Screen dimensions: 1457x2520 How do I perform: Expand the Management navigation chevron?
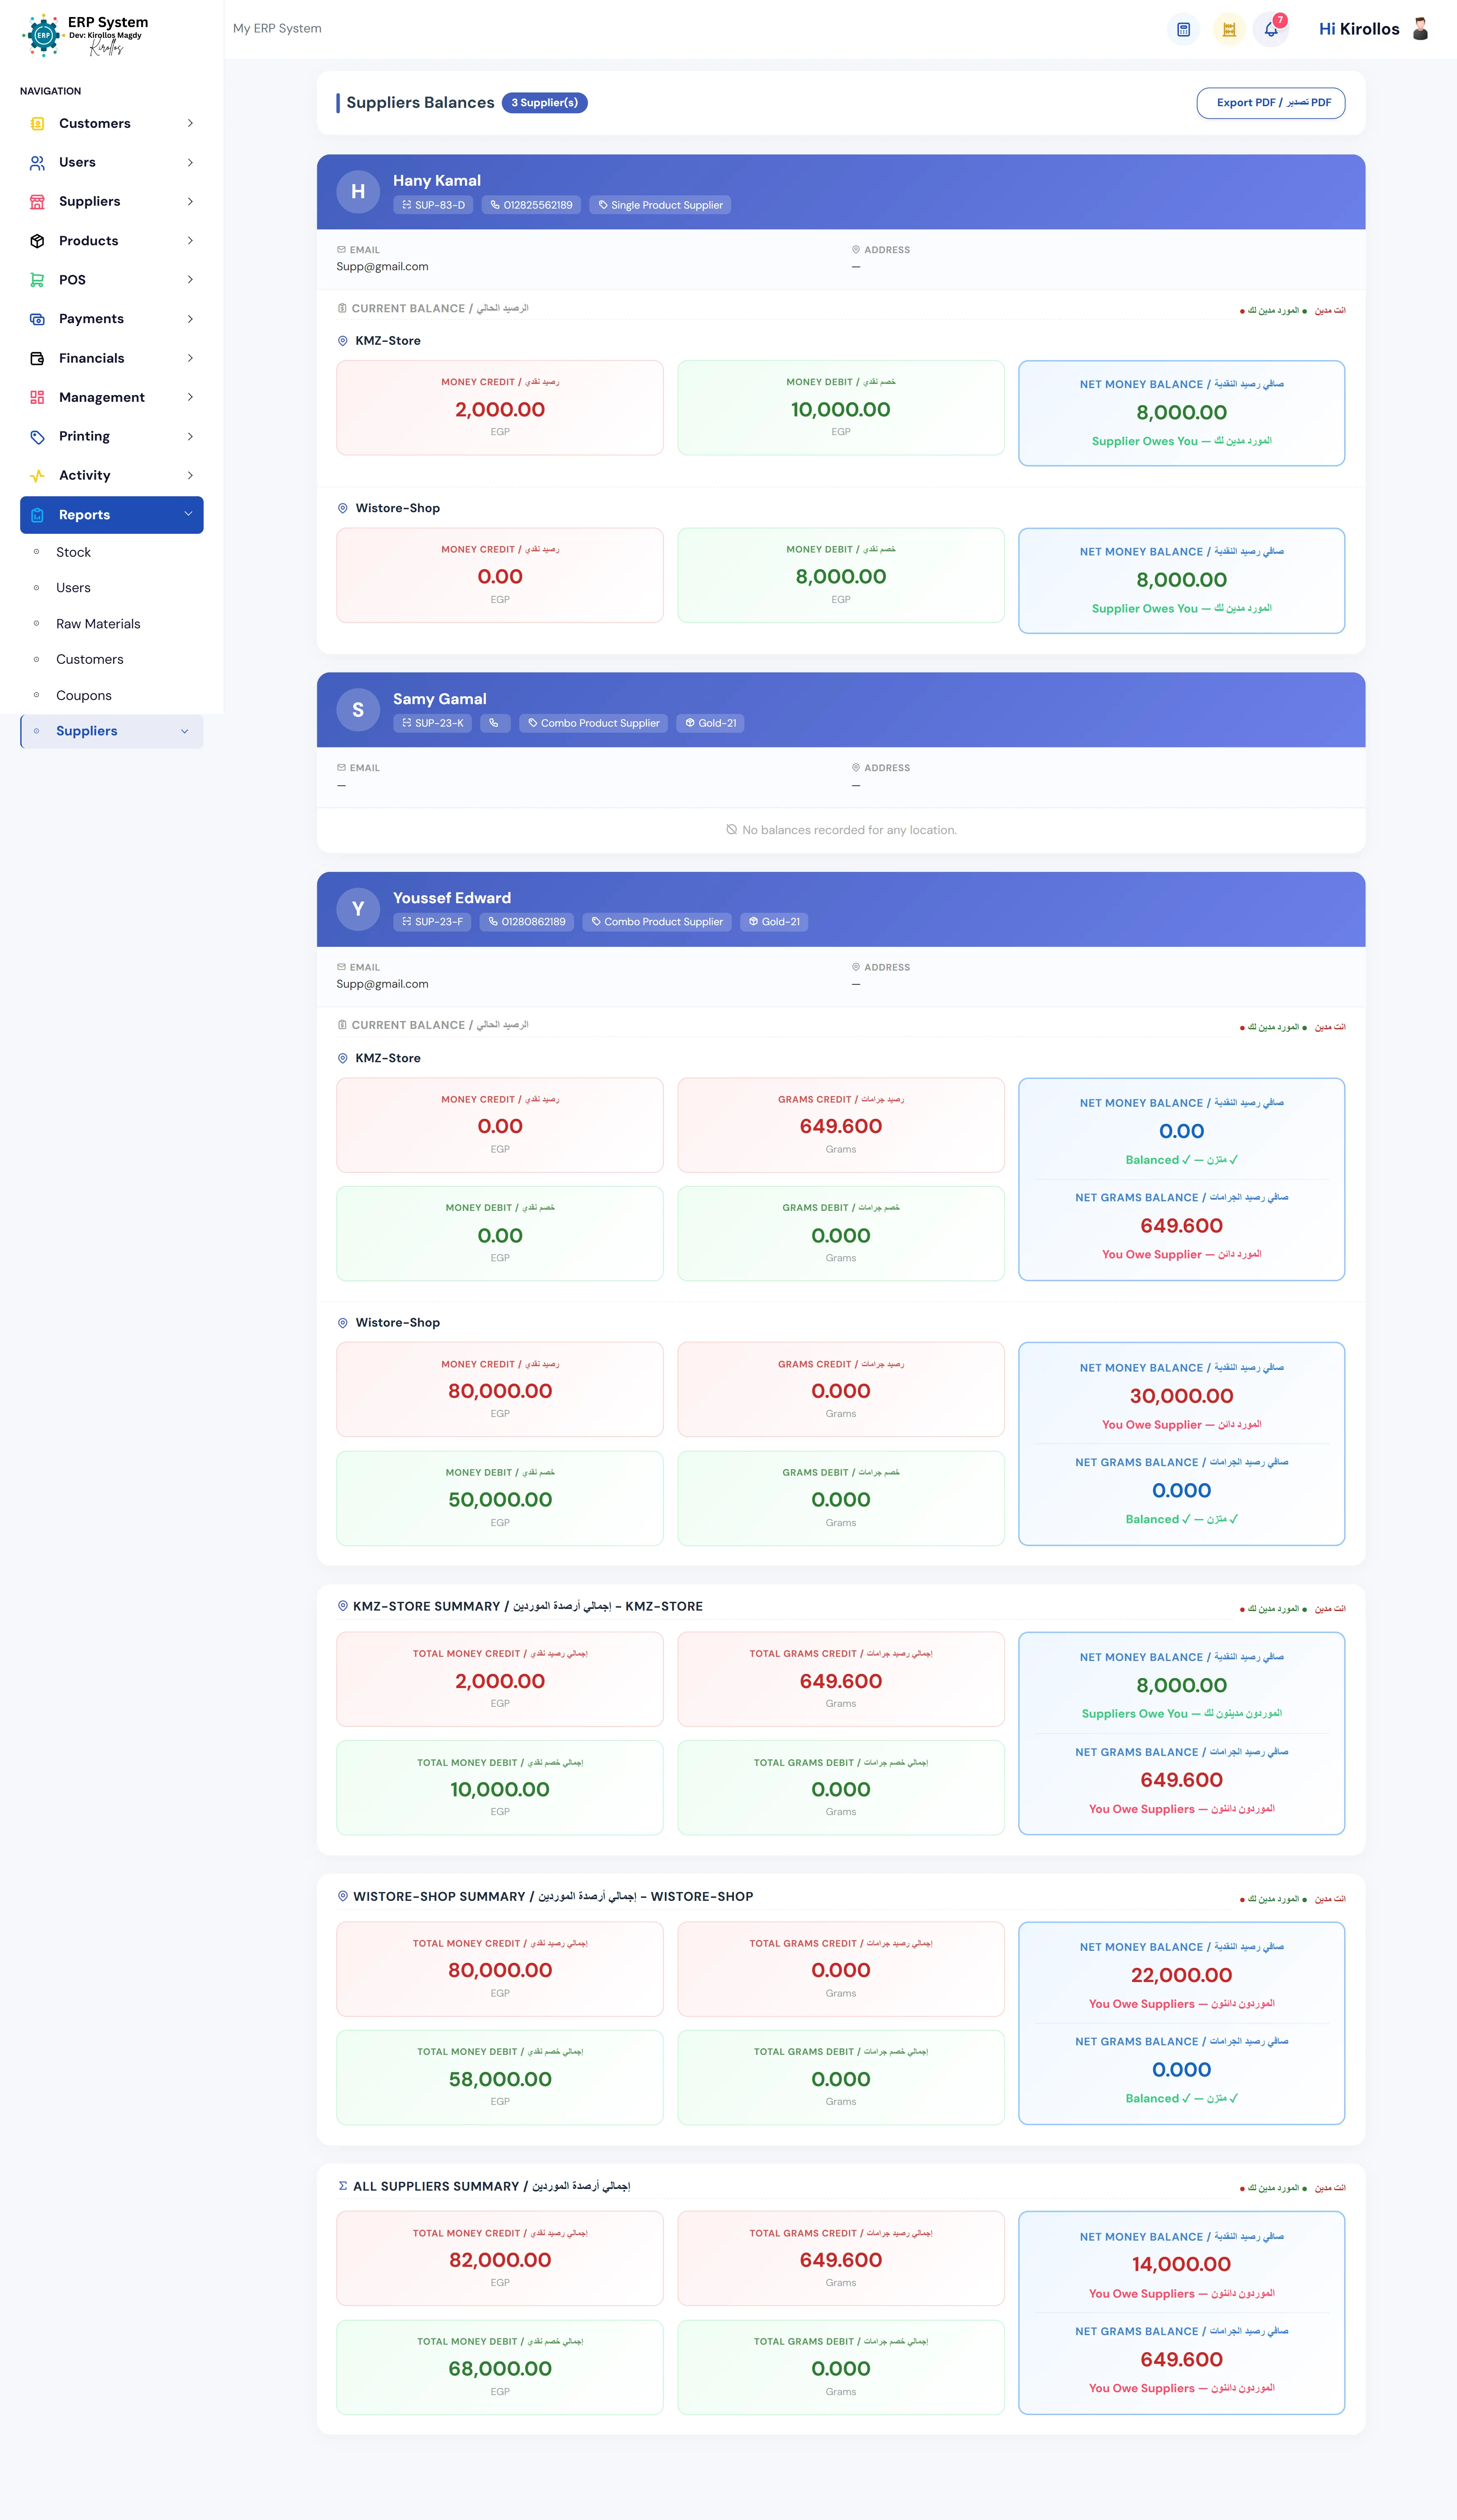pyautogui.click(x=190, y=397)
